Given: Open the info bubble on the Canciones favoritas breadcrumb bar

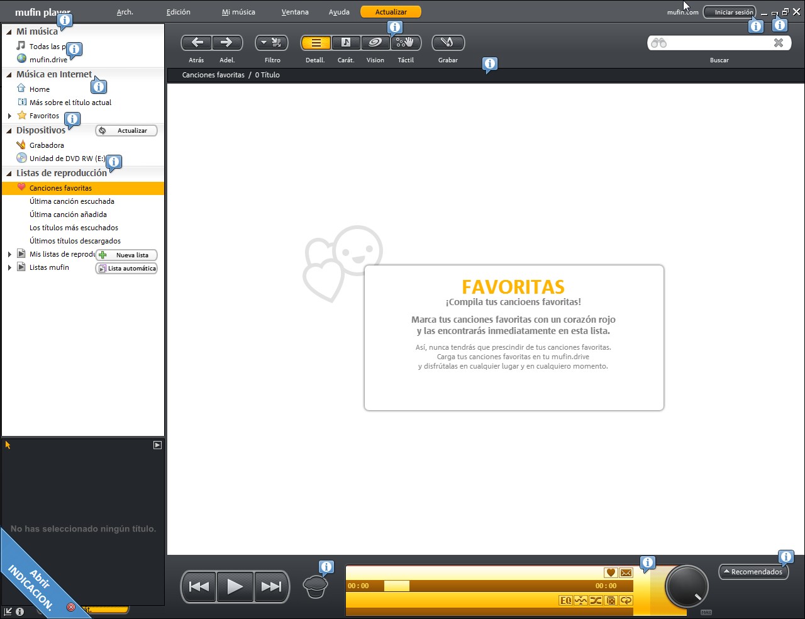Looking at the screenshot, I should tap(490, 64).
